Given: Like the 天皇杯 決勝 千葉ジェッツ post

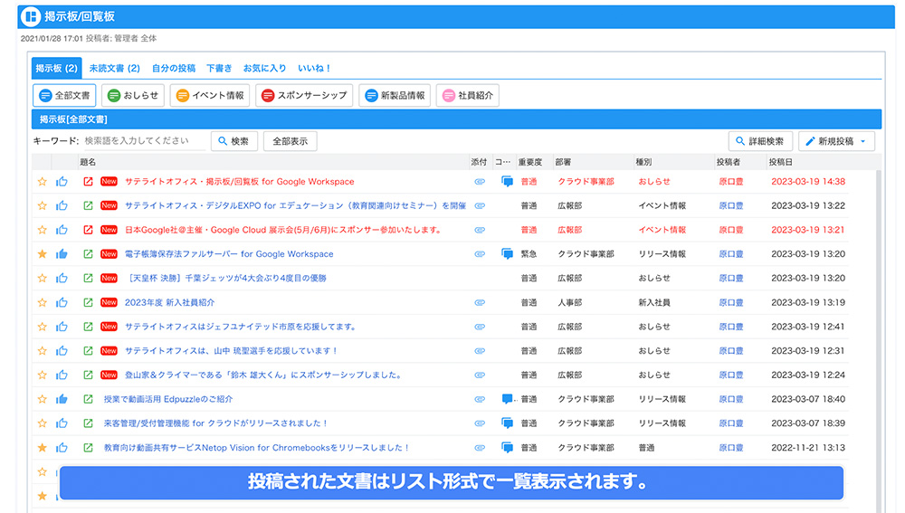Looking at the screenshot, I should click(62, 278).
